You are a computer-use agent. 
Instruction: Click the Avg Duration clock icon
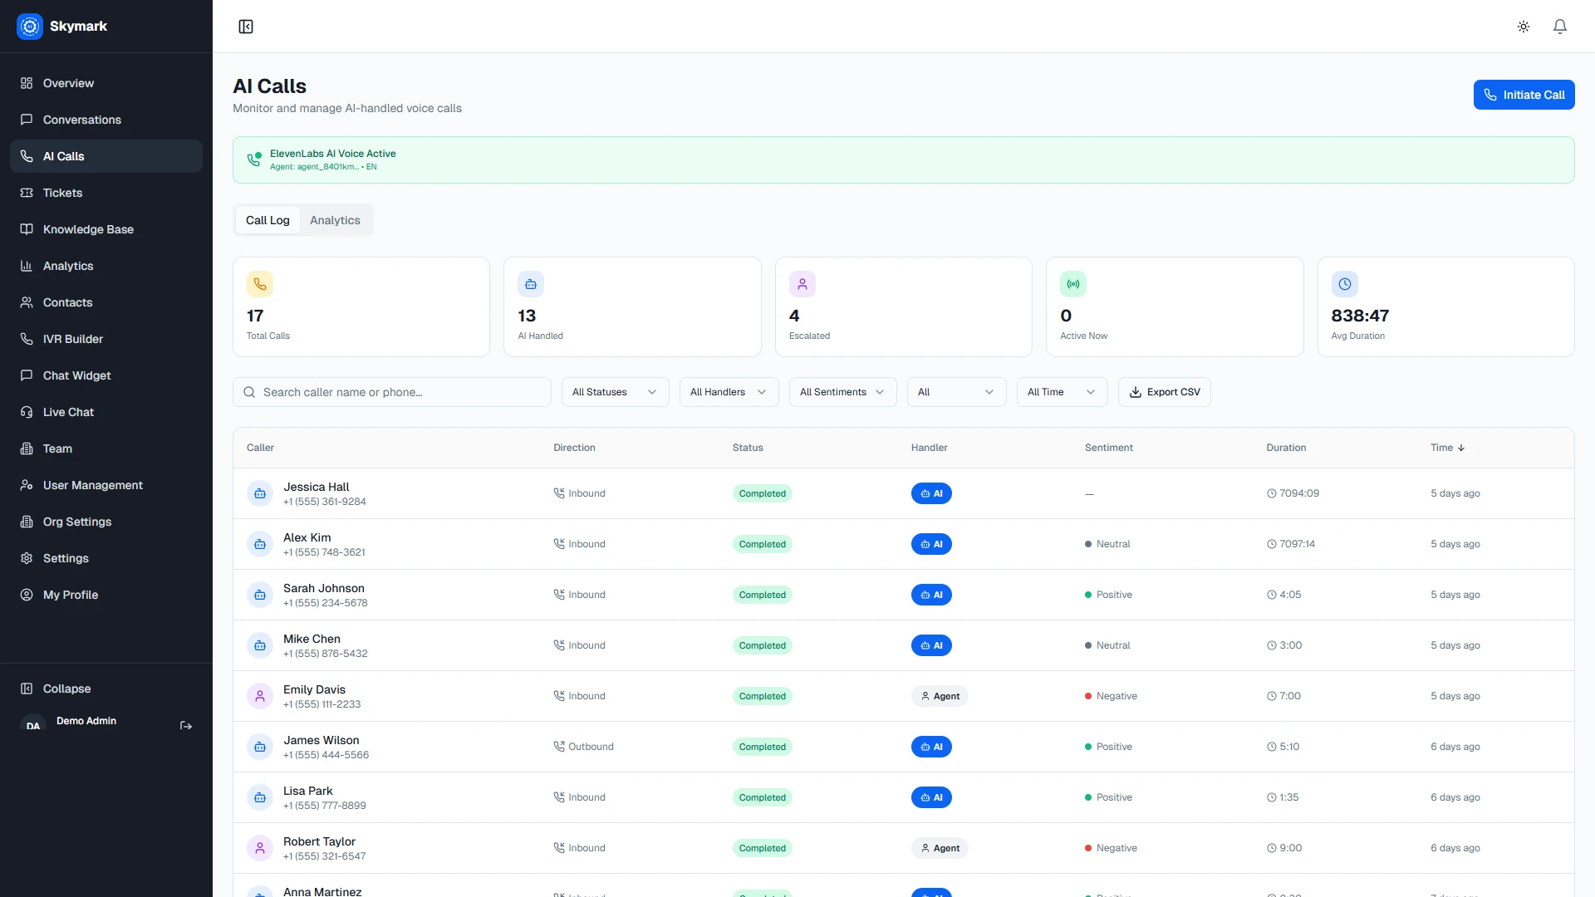[x=1345, y=284]
